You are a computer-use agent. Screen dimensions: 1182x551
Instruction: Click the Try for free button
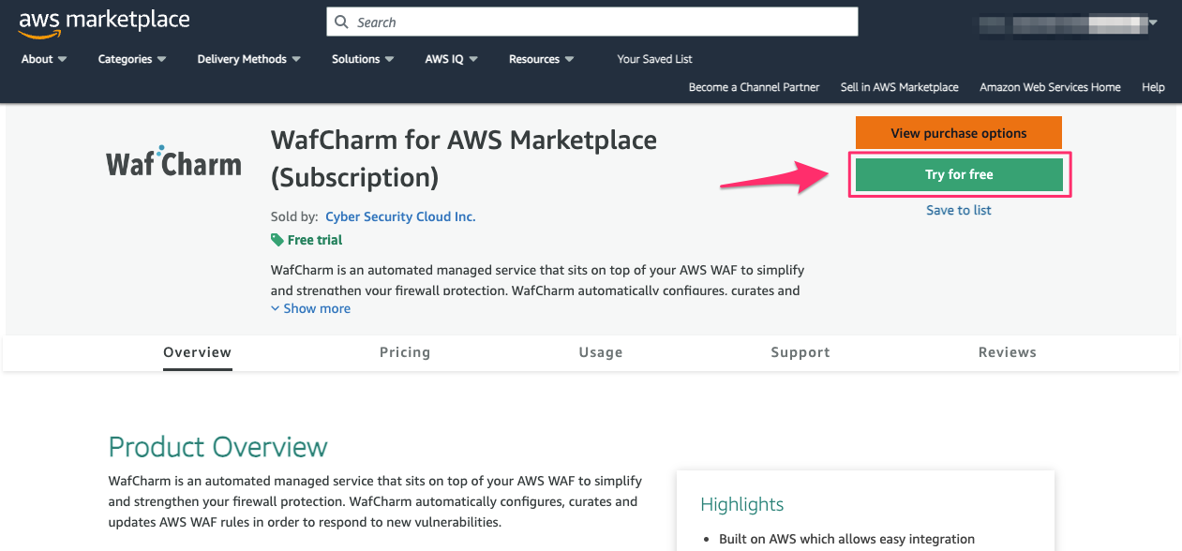tap(959, 174)
